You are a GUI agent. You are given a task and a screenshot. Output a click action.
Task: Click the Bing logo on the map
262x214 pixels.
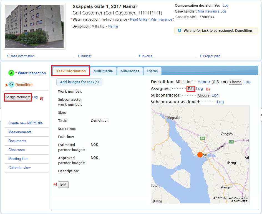point(157,201)
